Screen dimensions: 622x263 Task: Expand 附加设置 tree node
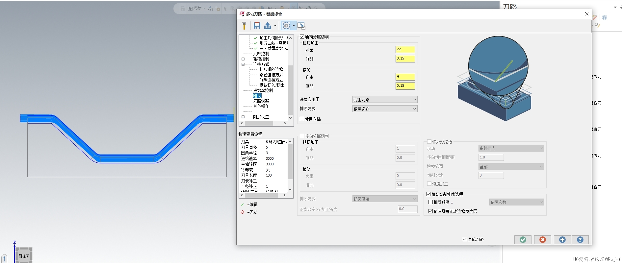(243, 117)
